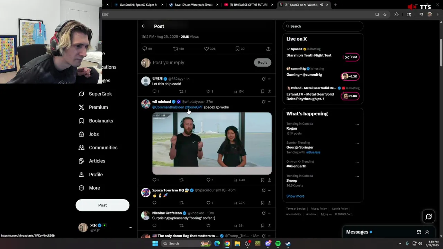
Task: Click @CommanthaBiden mention link
Action: (x=168, y=107)
